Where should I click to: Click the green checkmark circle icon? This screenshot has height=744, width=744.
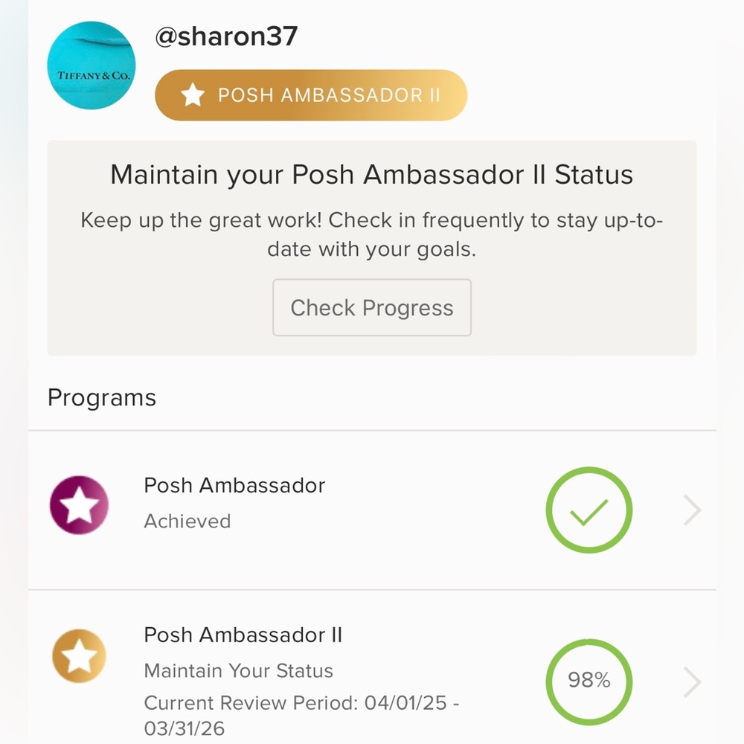[x=589, y=510]
